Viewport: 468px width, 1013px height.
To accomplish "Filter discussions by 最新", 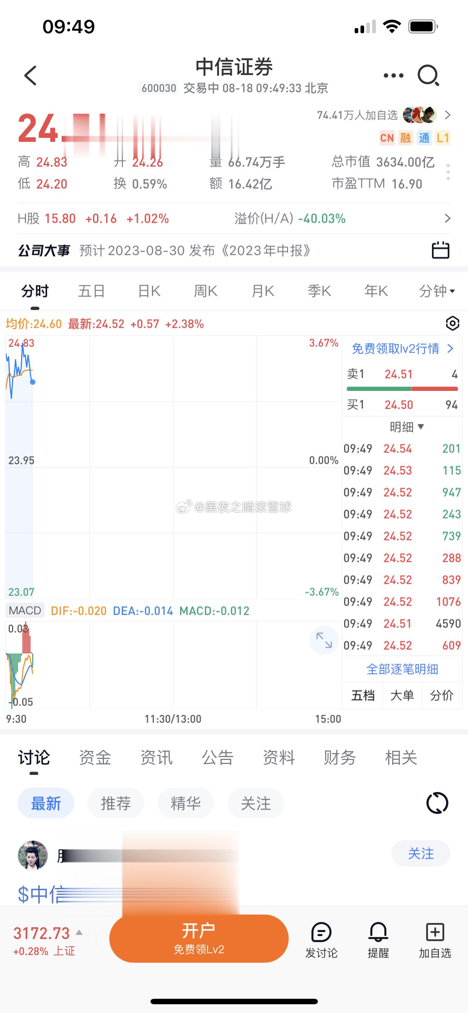I will click(46, 803).
